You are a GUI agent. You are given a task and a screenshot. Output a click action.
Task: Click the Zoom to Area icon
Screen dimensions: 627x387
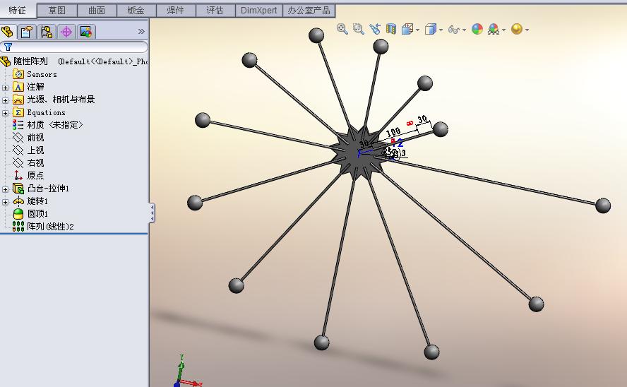click(358, 29)
